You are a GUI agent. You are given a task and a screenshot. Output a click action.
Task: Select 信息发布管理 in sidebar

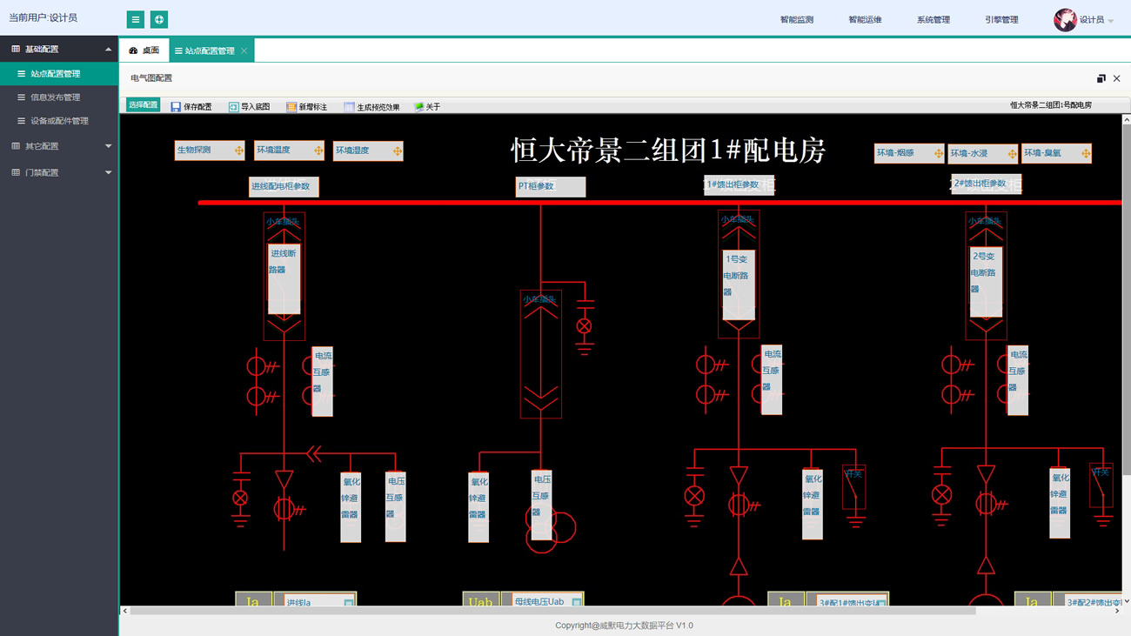coord(59,97)
